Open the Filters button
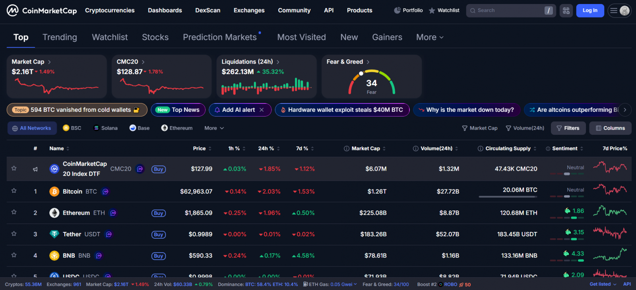This screenshot has width=636, height=290. pyautogui.click(x=568, y=128)
